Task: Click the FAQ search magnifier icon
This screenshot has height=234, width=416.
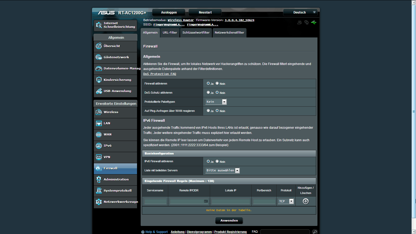Action: click(315, 232)
